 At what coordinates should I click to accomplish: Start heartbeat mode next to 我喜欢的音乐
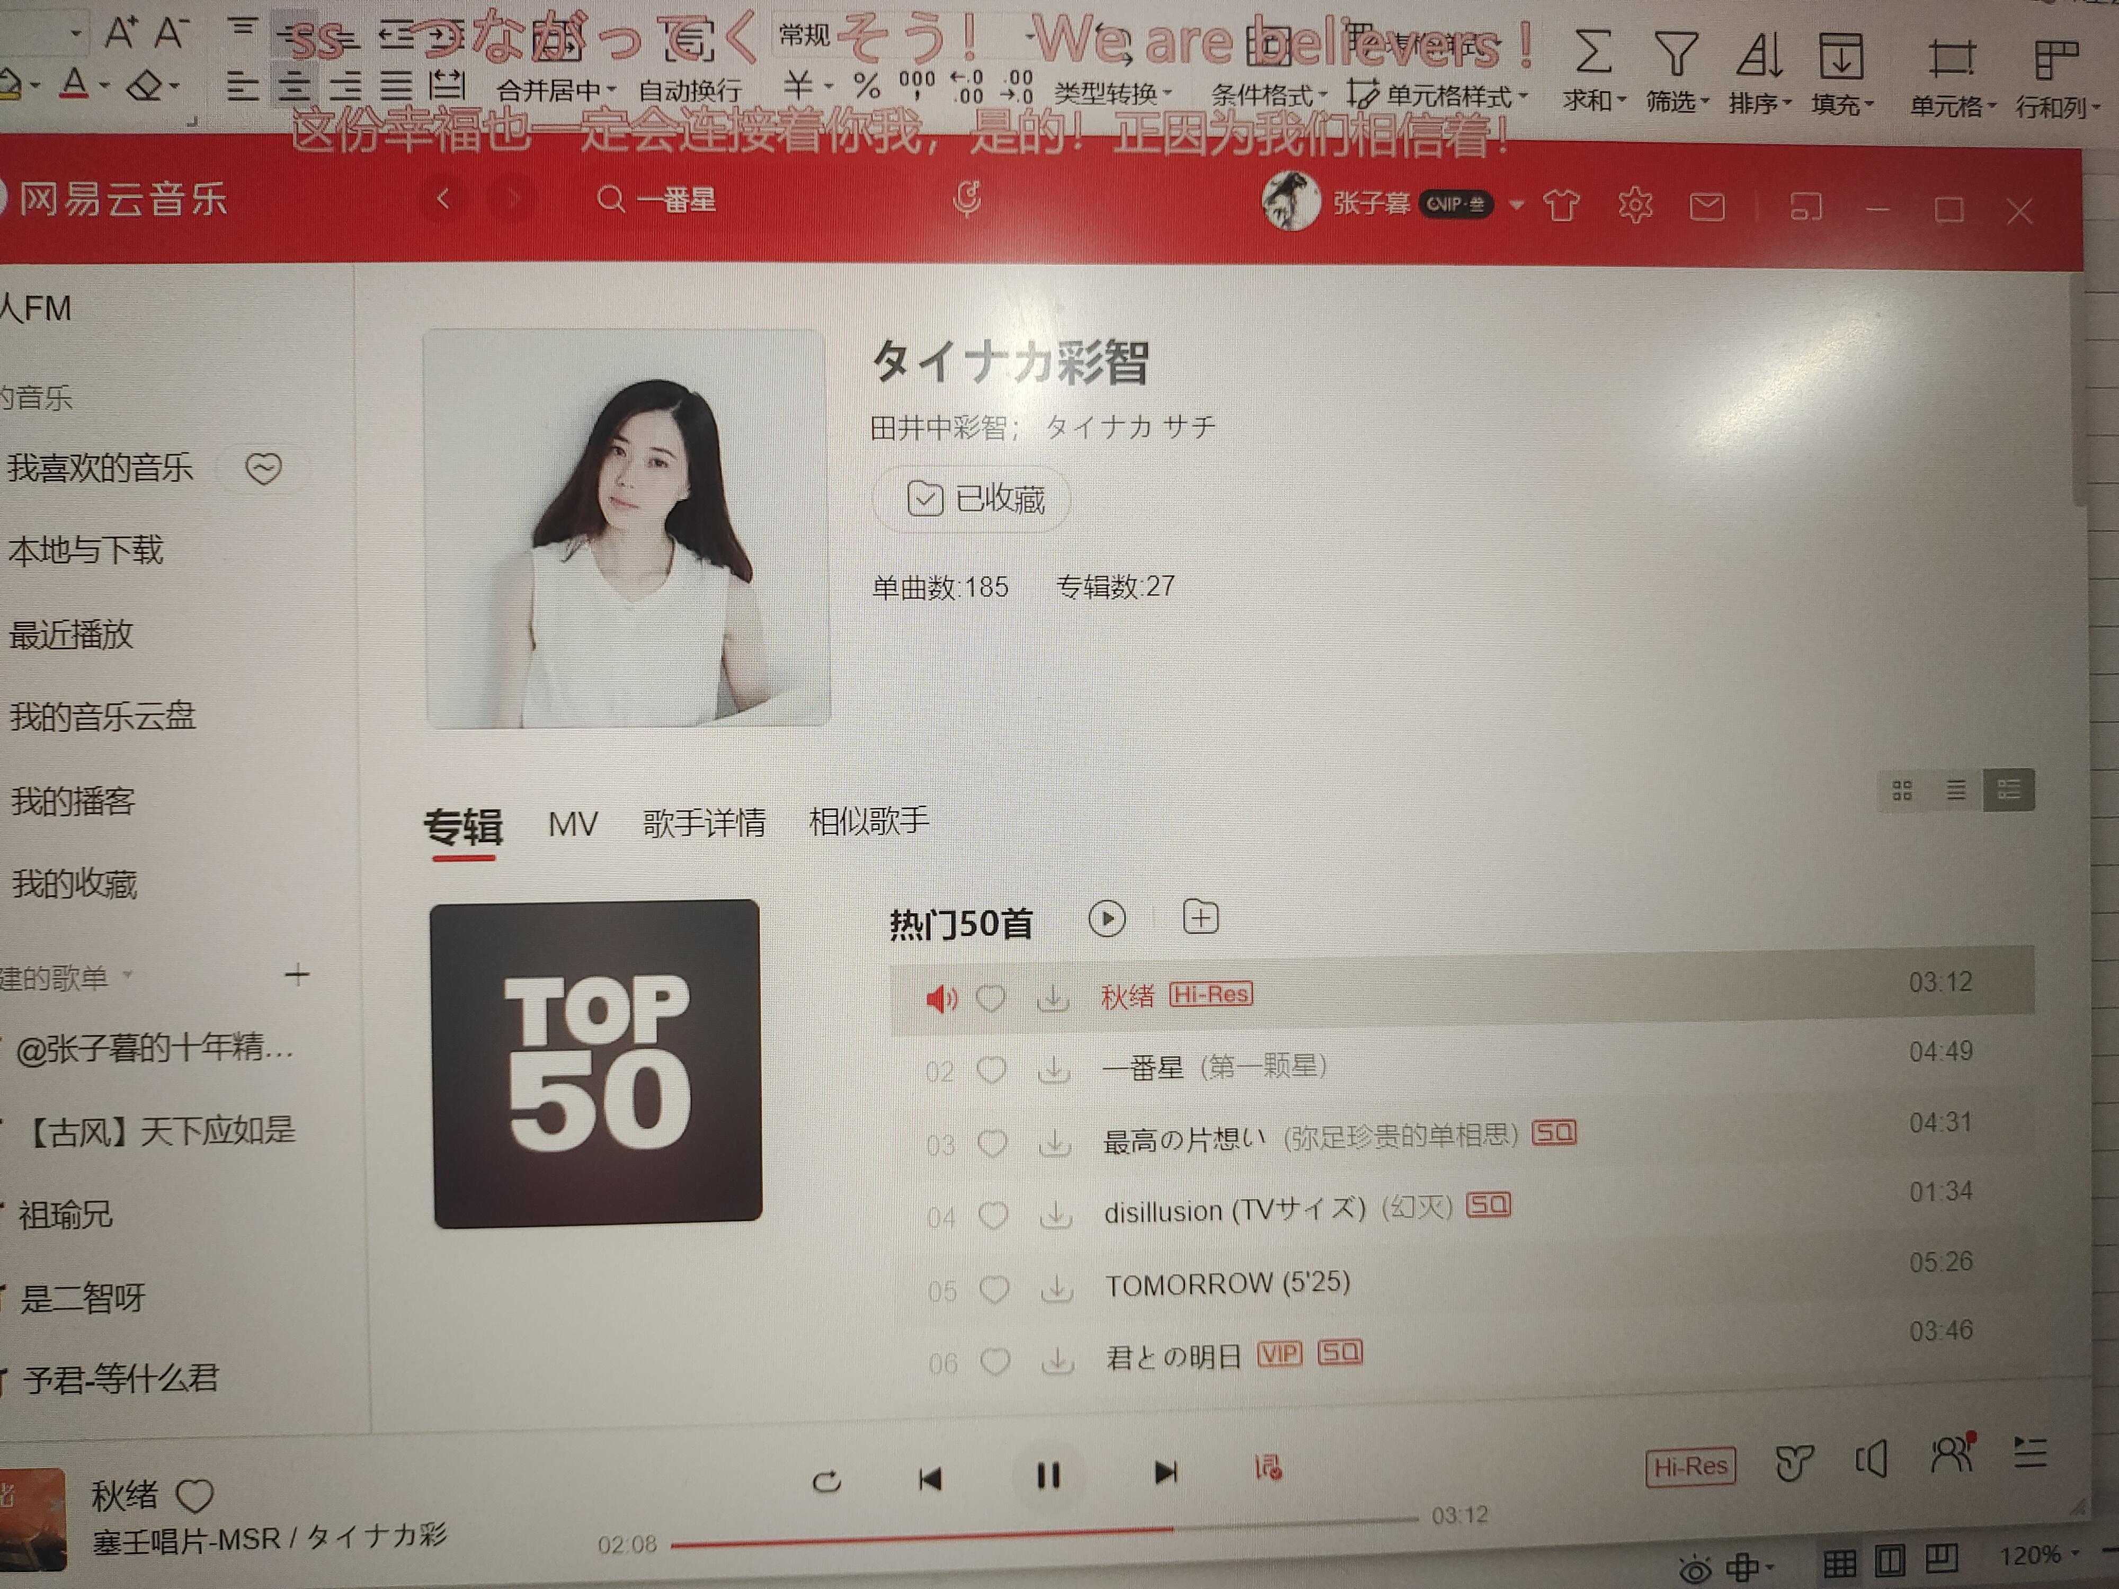click(263, 468)
